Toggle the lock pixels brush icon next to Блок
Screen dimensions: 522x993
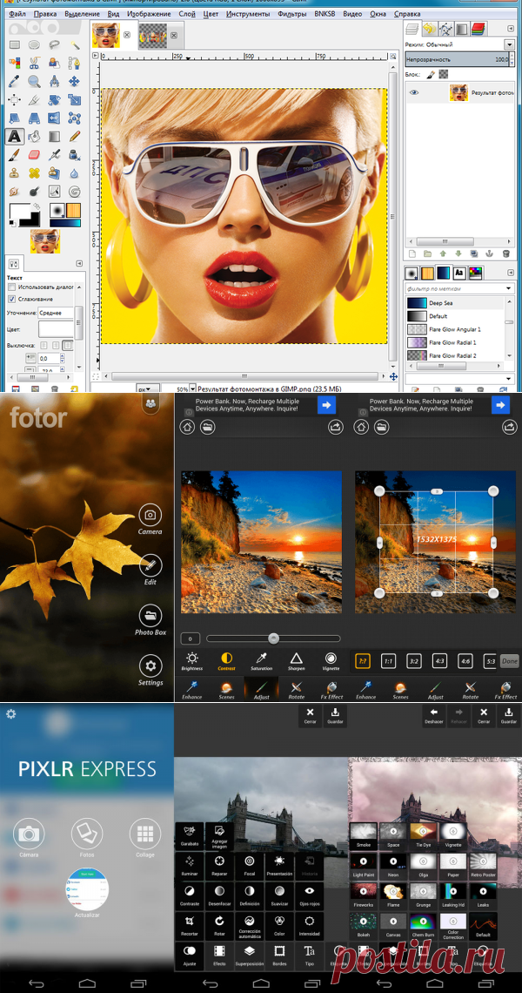coord(431,75)
